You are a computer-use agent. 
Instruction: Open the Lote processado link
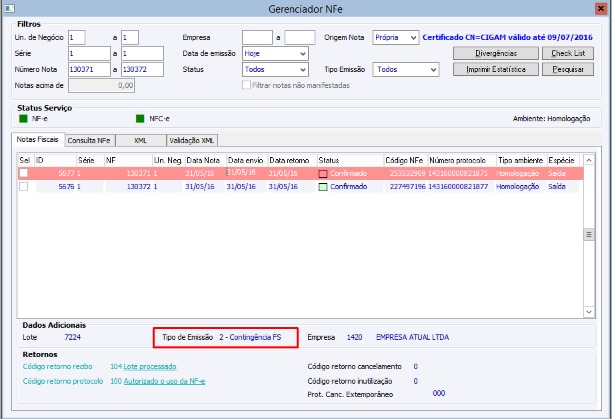tap(150, 366)
